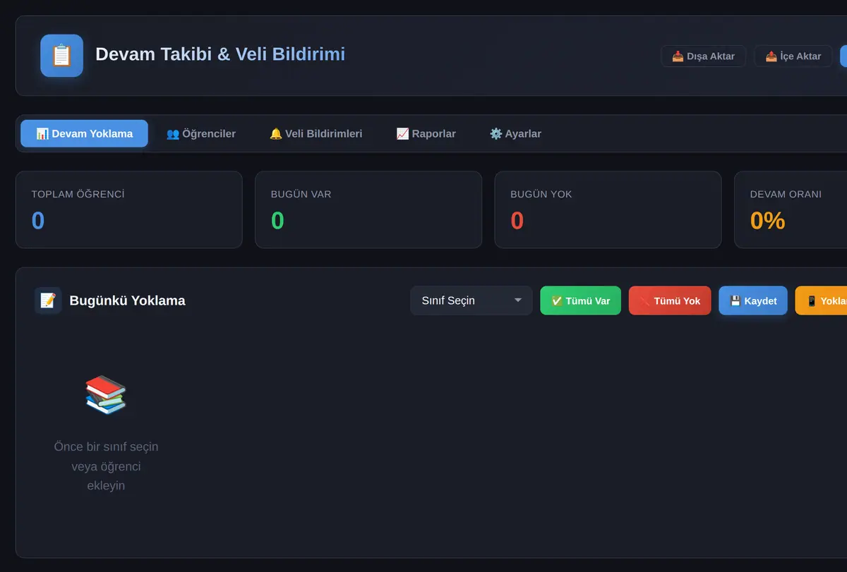This screenshot has width=847, height=572.
Task: Click the "Önce bir sınıf seçin" message
Action: click(x=106, y=466)
